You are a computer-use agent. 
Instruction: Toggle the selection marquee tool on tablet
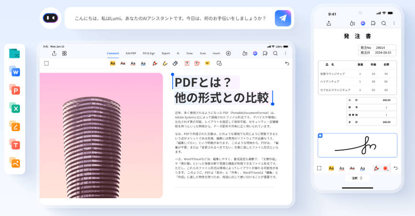[x=46, y=63]
